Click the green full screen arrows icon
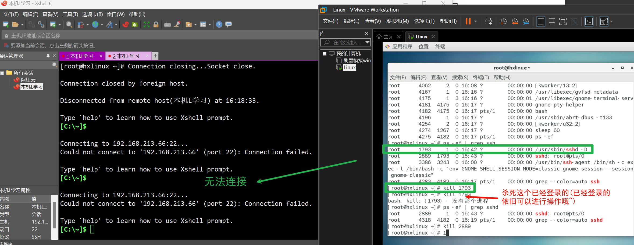Viewport: 634px width, 245px height. coord(146,24)
